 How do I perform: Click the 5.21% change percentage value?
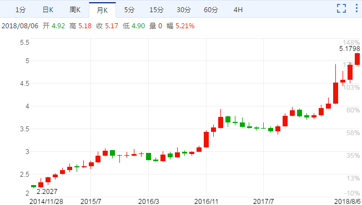point(185,26)
